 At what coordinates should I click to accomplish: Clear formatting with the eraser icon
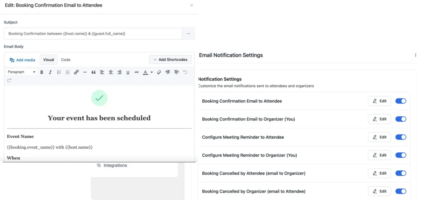click(159, 72)
